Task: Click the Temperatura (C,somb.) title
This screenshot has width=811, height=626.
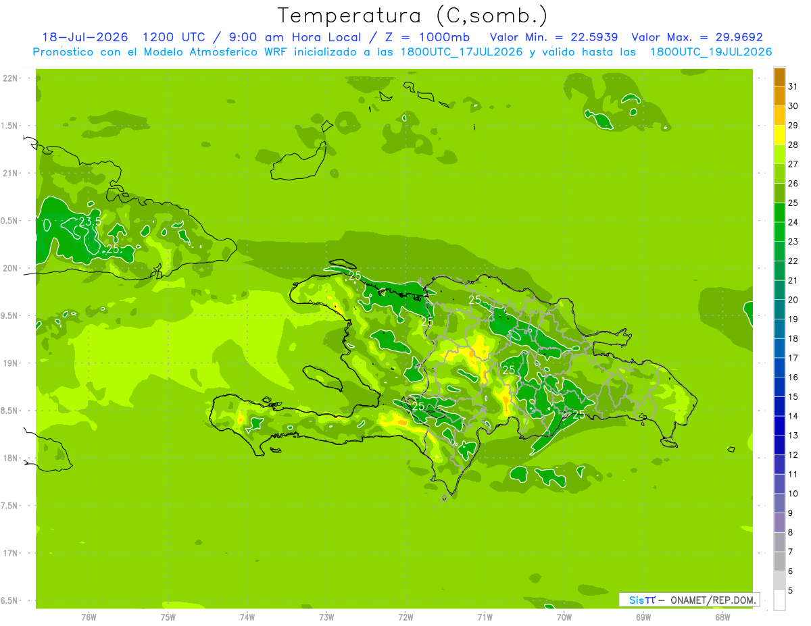Action: click(x=412, y=15)
